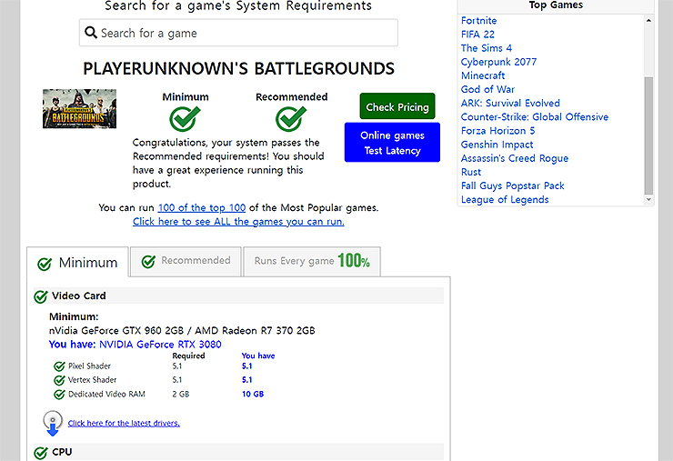Click the Video Card section header

tap(238, 296)
